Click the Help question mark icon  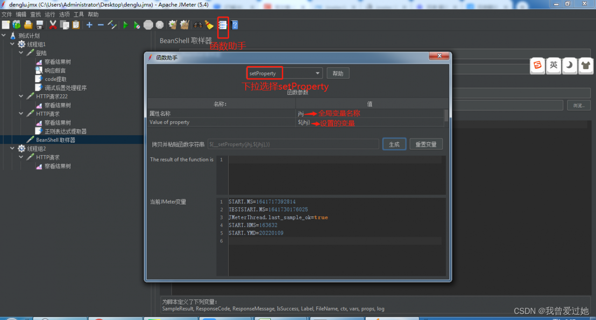(235, 25)
